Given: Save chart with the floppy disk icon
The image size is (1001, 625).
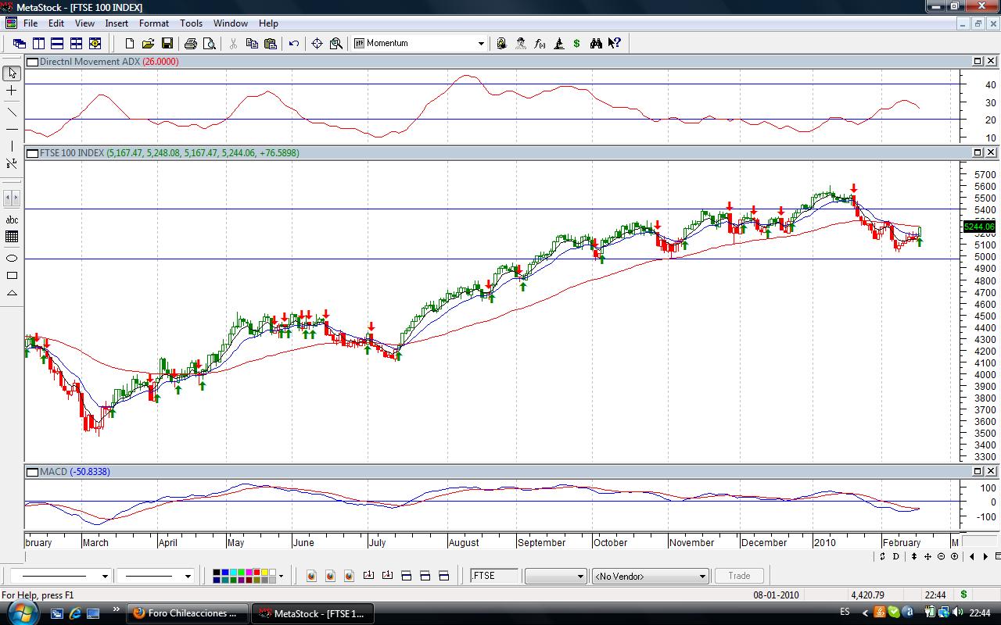Looking at the screenshot, I should click(167, 44).
